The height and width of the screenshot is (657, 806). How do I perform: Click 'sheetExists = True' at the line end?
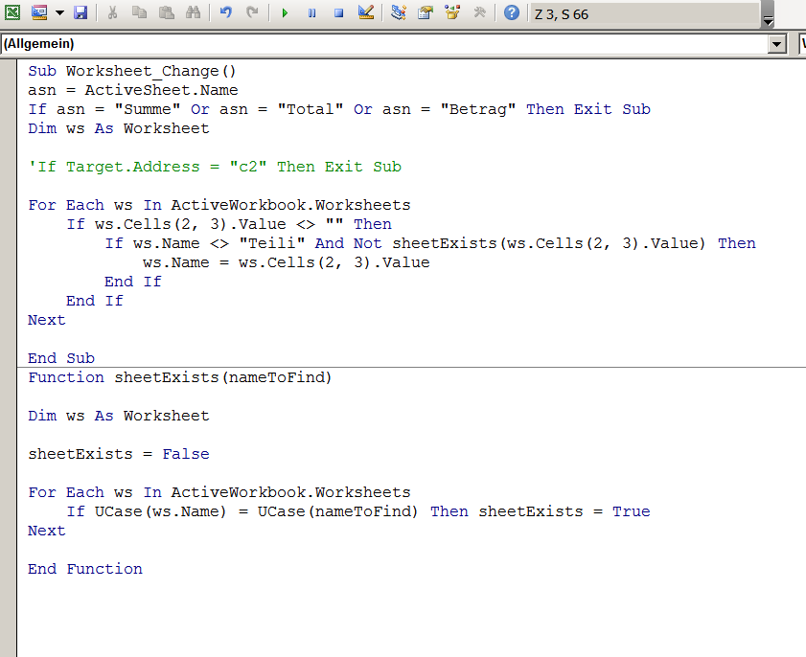(x=564, y=511)
